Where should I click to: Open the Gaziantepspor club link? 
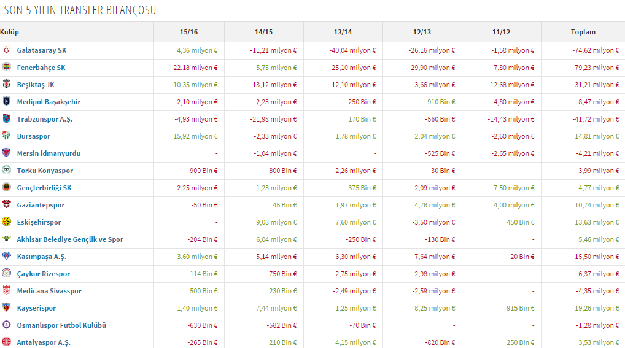point(41,205)
